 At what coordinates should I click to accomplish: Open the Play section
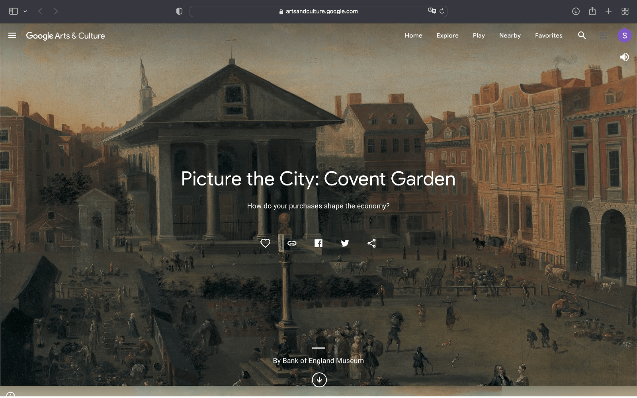479,35
